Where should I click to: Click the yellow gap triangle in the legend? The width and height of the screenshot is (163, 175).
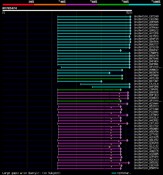[x=21, y=173]
